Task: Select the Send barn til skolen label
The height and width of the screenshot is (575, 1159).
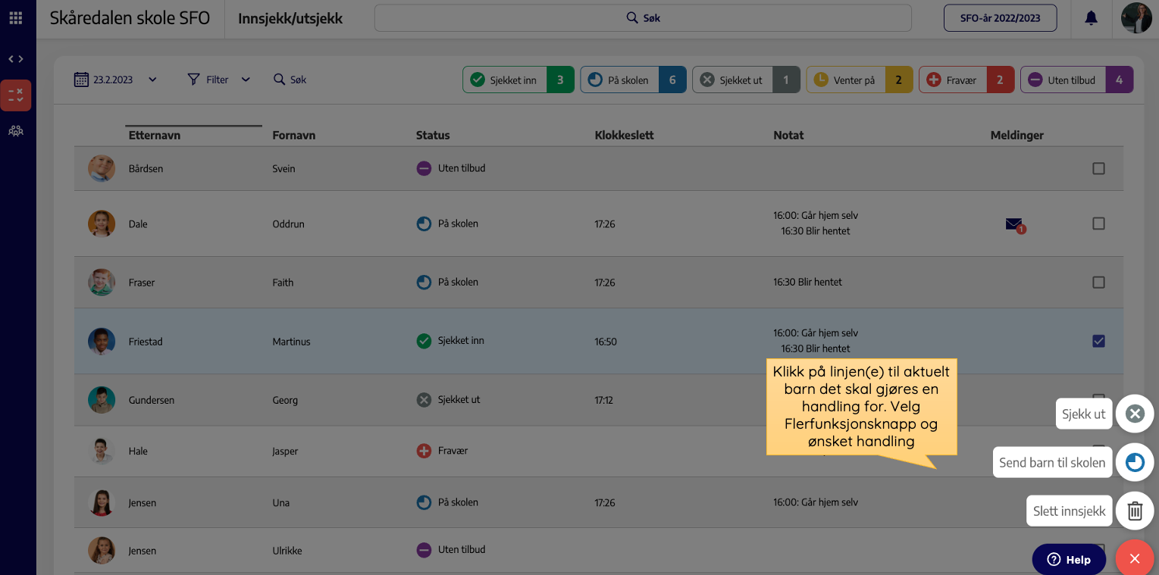Action: point(1052,462)
